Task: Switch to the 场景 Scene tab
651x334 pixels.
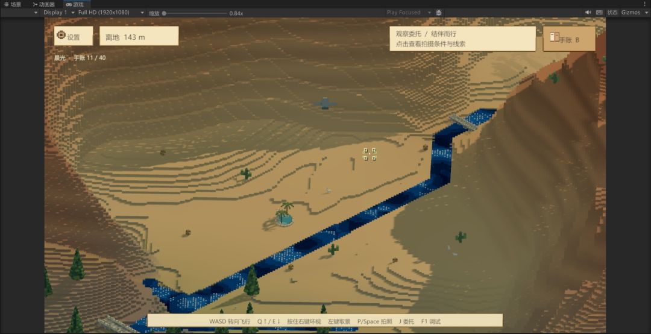Action: point(13,4)
